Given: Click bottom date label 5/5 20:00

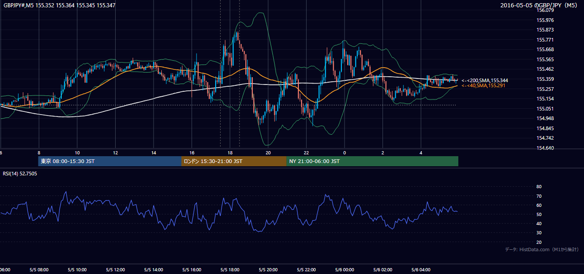Looking at the screenshot, I should click(268, 269).
